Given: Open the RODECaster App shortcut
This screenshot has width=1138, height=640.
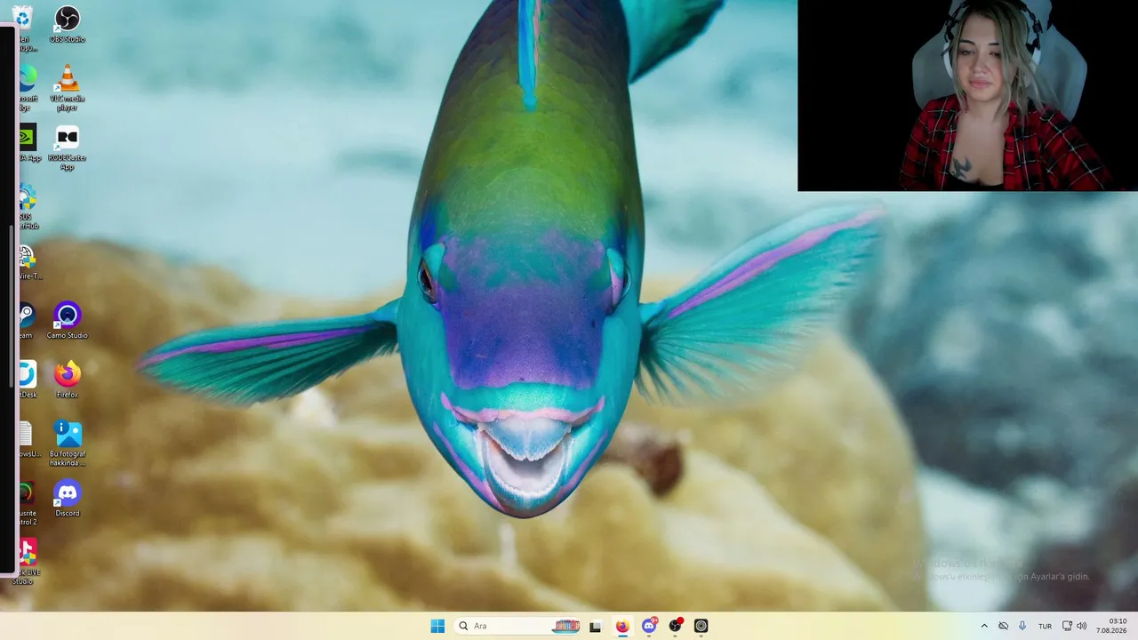Looking at the screenshot, I should click(67, 148).
